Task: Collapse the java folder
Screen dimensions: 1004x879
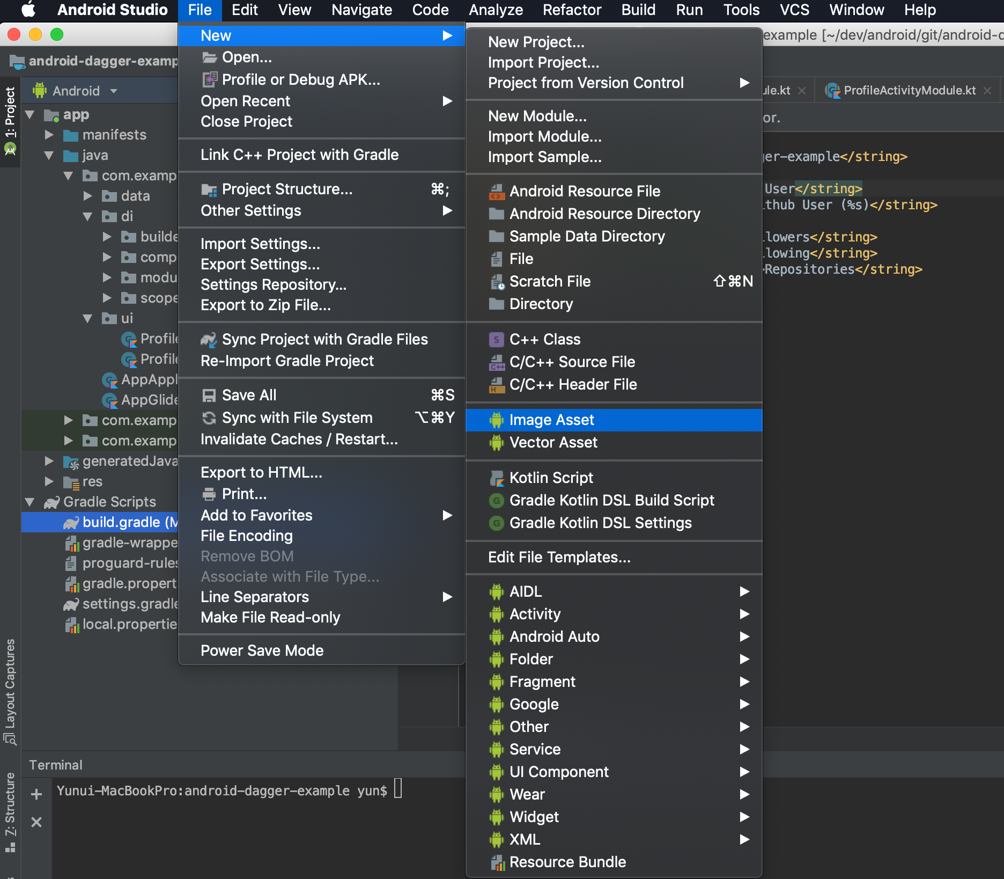Action: coord(49,156)
